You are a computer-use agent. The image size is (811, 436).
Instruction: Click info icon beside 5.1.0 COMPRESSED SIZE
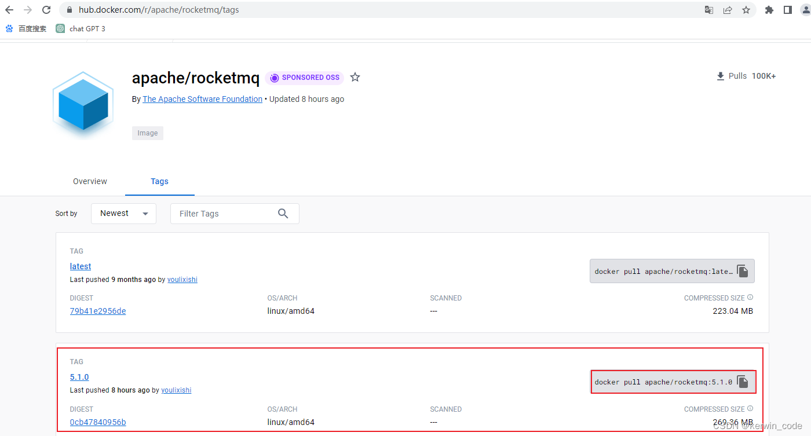750,409
